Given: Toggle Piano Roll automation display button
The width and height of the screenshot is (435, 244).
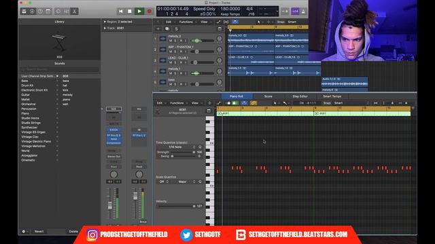Looking at the screenshot, I should (219, 103).
